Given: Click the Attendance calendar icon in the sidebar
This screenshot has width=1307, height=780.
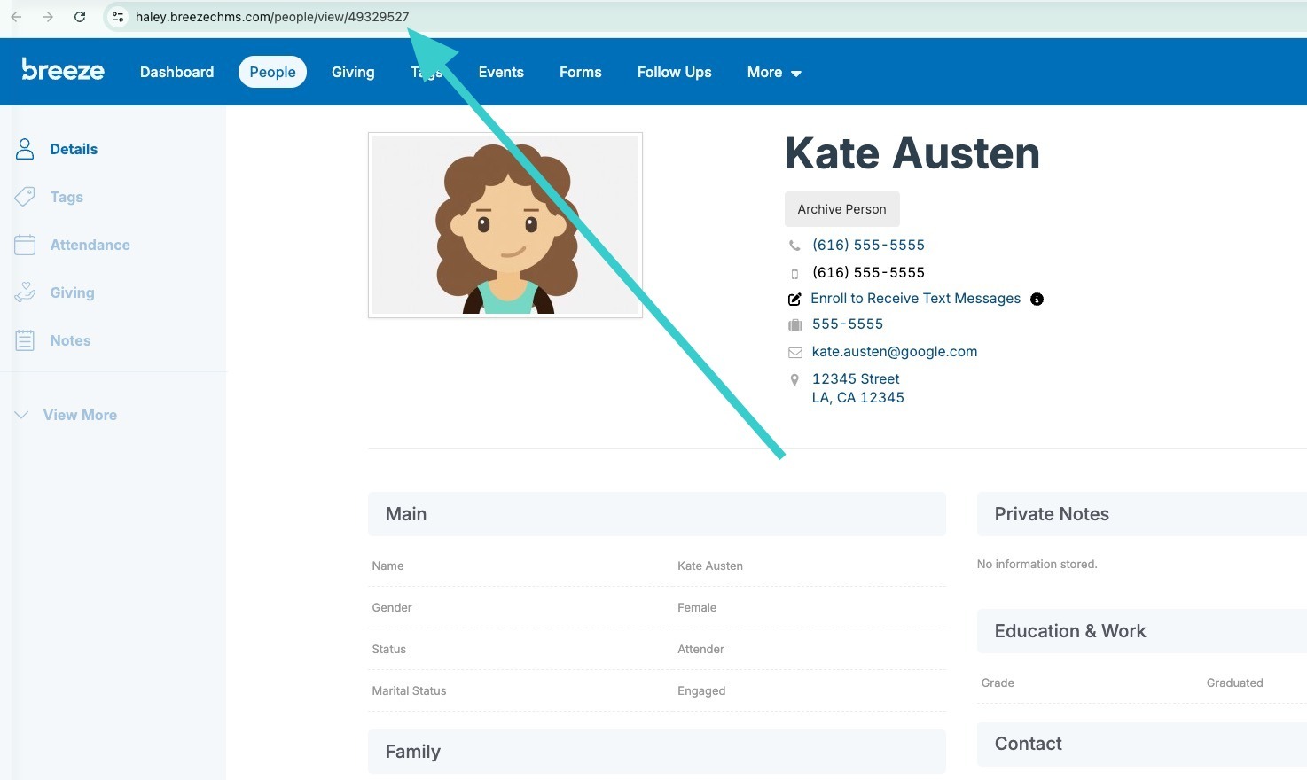Looking at the screenshot, I should click(x=25, y=245).
